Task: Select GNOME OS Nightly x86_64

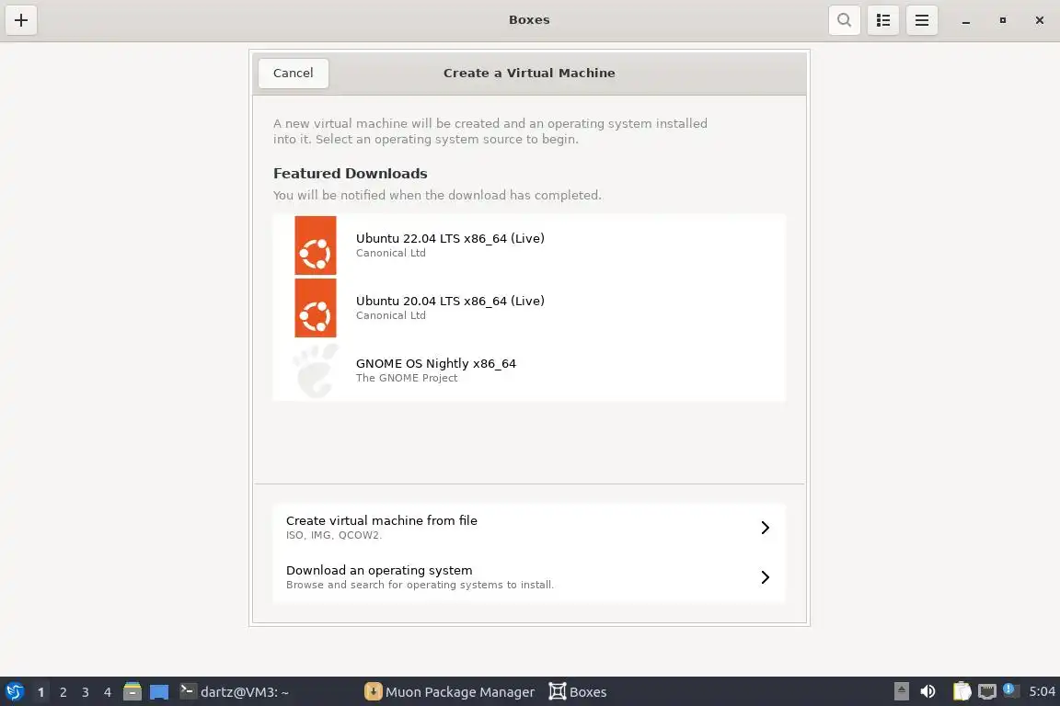Action: (529, 370)
